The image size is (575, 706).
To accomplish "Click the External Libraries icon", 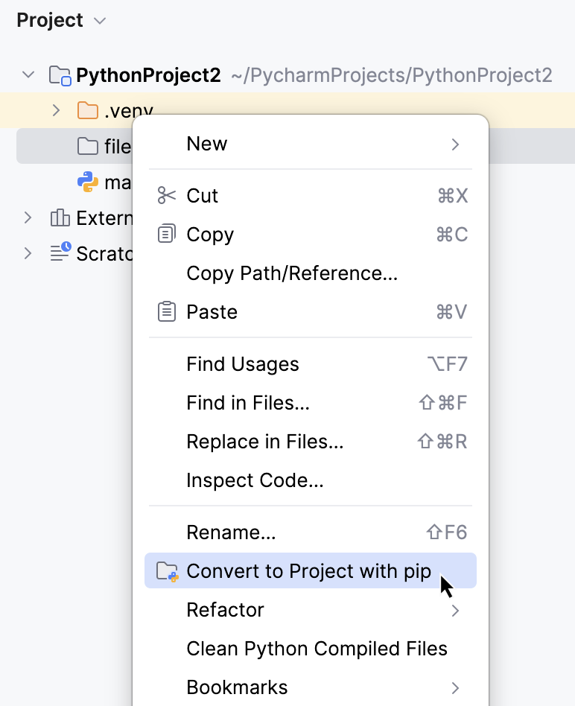I will click(60, 218).
